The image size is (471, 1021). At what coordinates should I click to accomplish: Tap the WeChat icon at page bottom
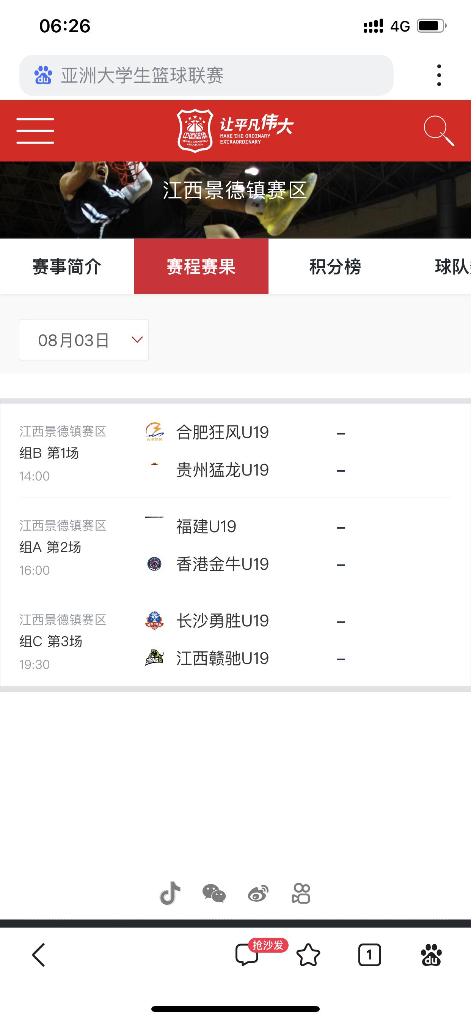click(x=214, y=893)
